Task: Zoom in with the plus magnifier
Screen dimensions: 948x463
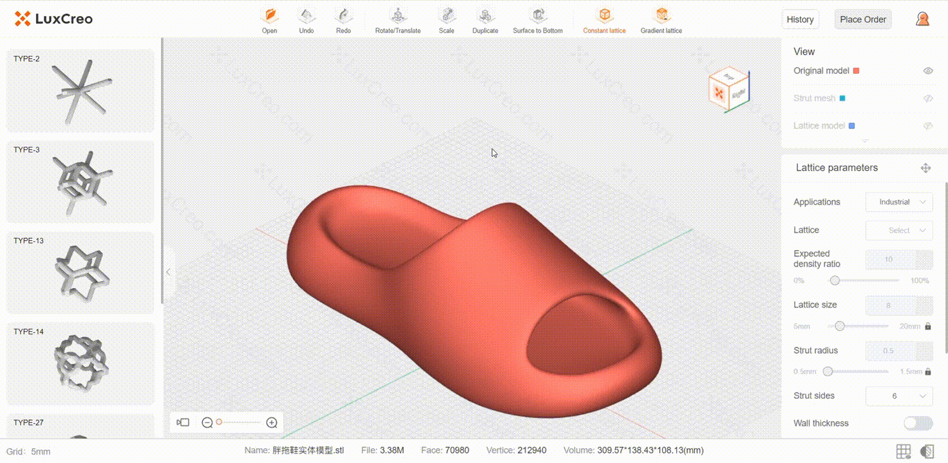Action: [272, 422]
